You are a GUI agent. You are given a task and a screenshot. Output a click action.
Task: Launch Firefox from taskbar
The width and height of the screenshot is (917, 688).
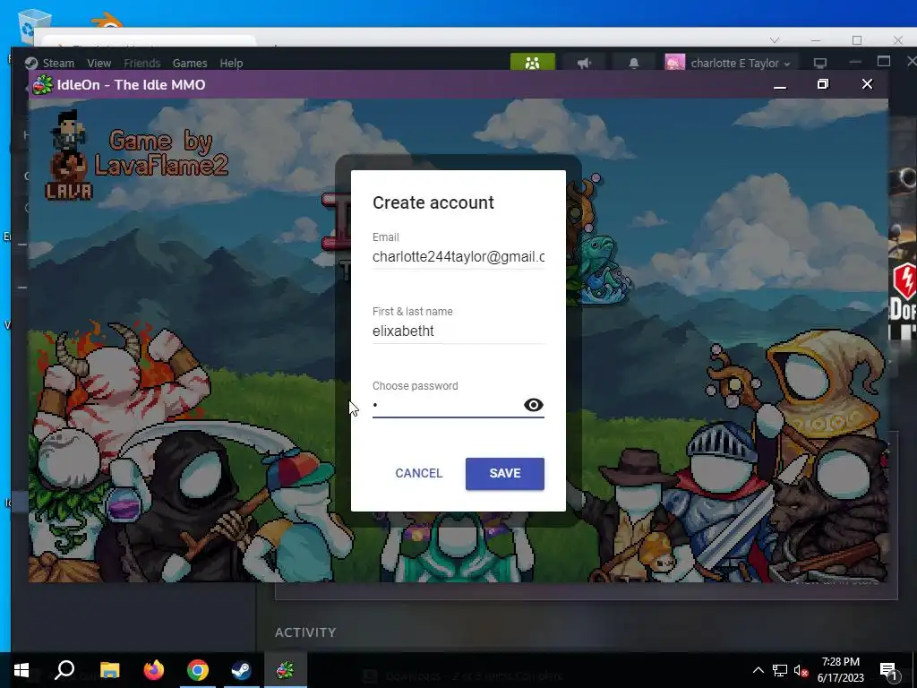(154, 670)
